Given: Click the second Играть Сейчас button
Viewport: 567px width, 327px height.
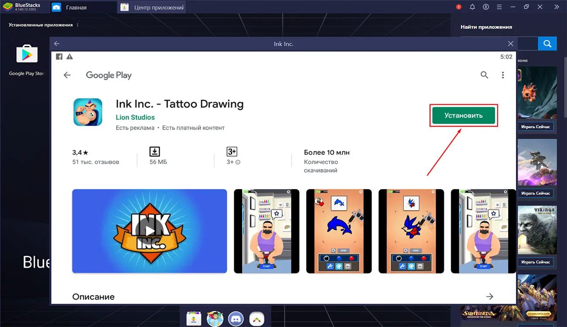Looking at the screenshot, I should [x=536, y=193].
